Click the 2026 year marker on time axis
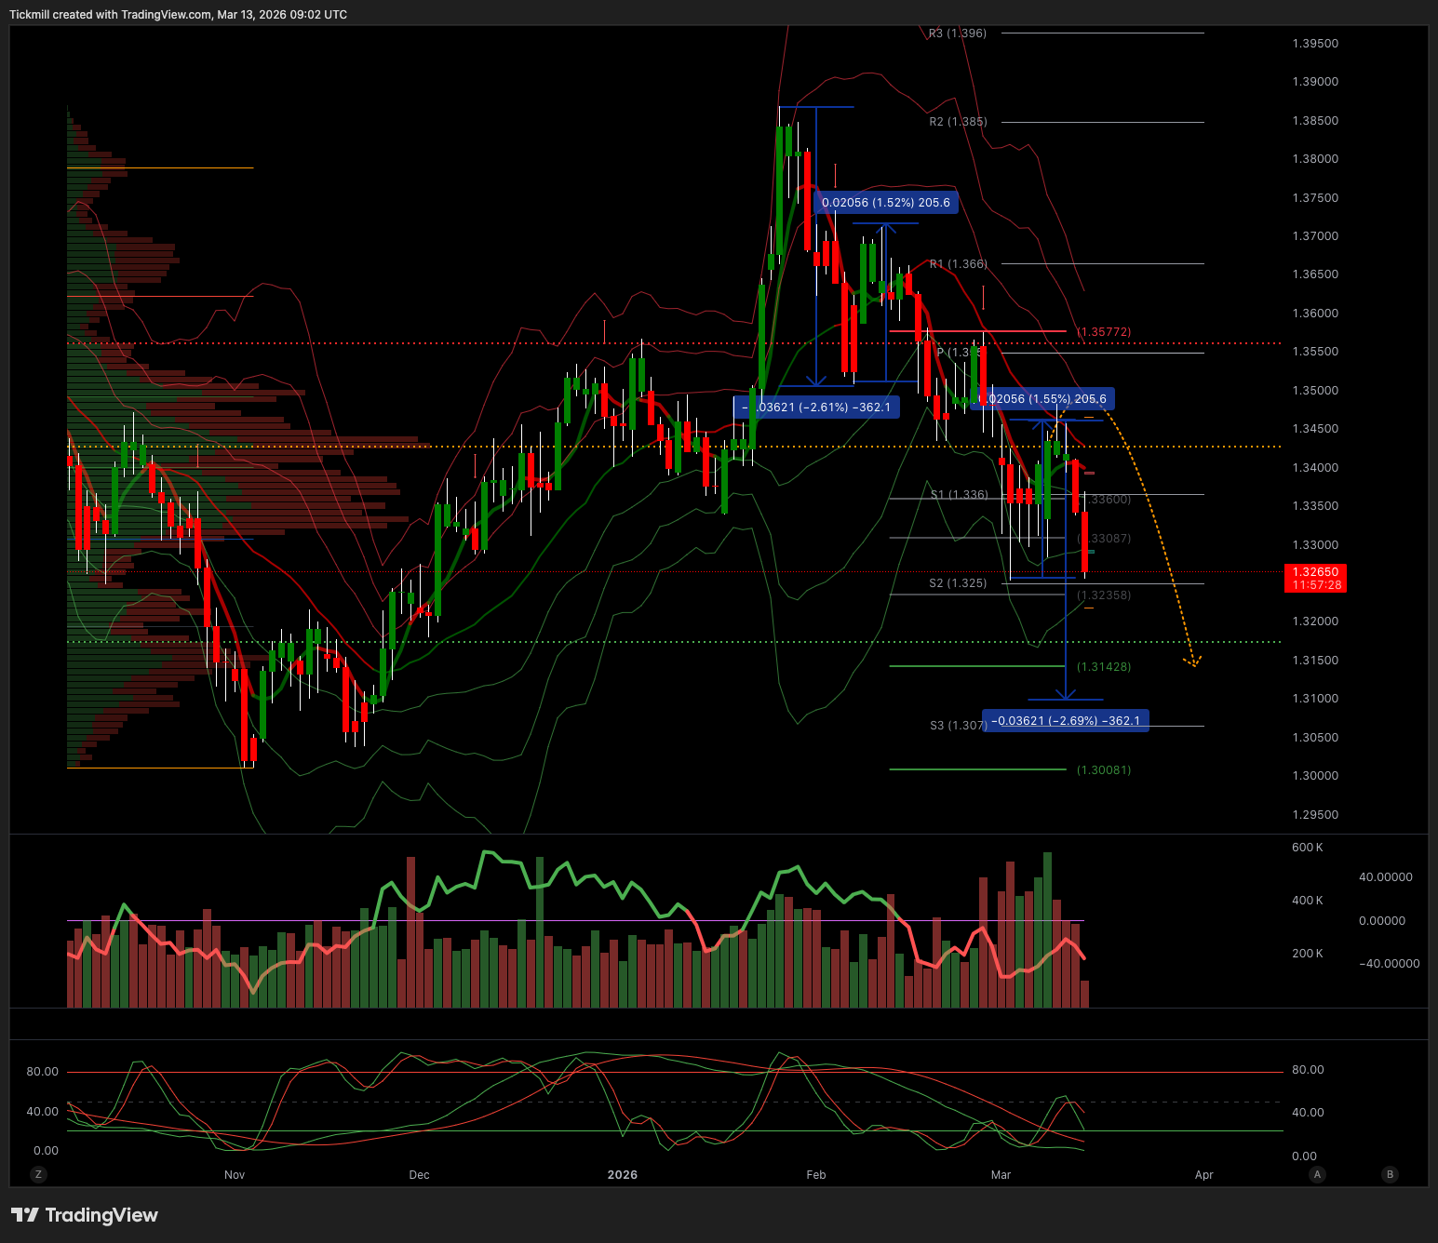Viewport: 1438px width, 1243px height. pos(622,1175)
